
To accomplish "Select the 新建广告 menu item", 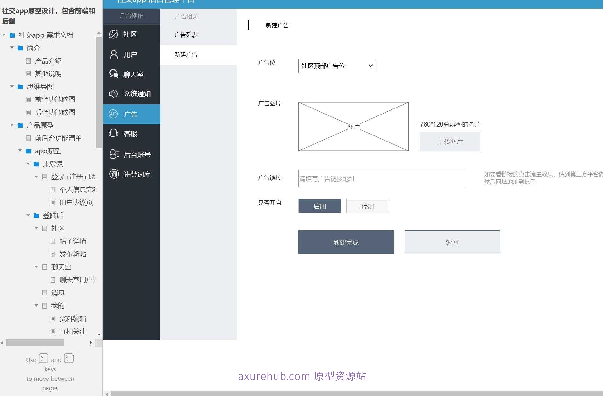I will tap(186, 54).
